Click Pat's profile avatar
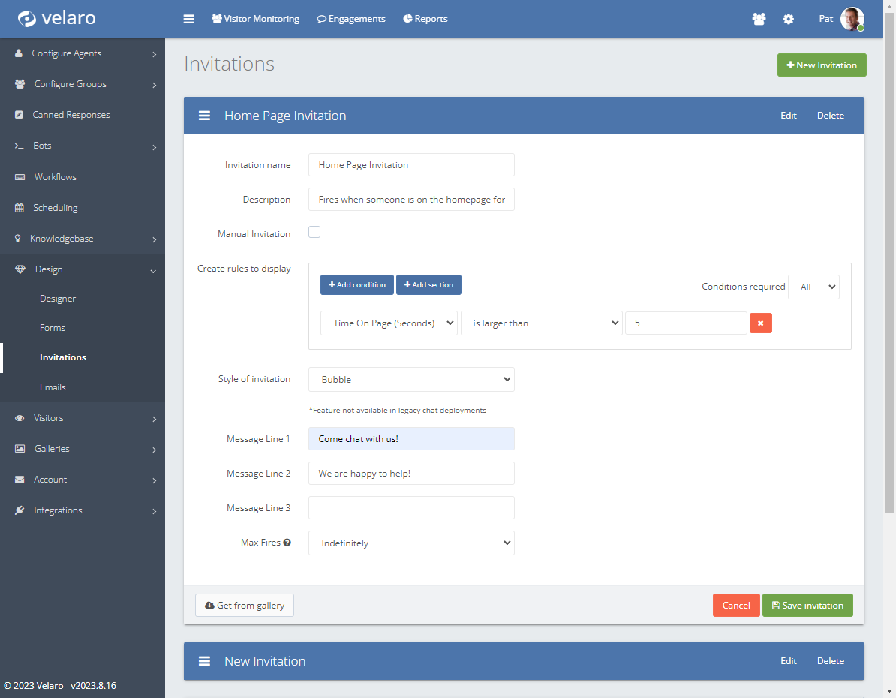 pyautogui.click(x=852, y=19)
